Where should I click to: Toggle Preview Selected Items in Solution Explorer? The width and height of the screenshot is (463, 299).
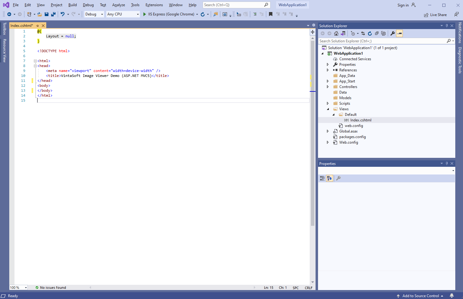coord(399,33)
